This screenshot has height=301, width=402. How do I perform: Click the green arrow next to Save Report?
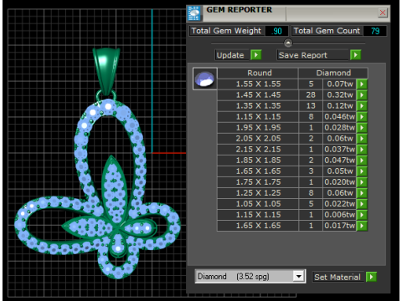[x=356, y=55]
